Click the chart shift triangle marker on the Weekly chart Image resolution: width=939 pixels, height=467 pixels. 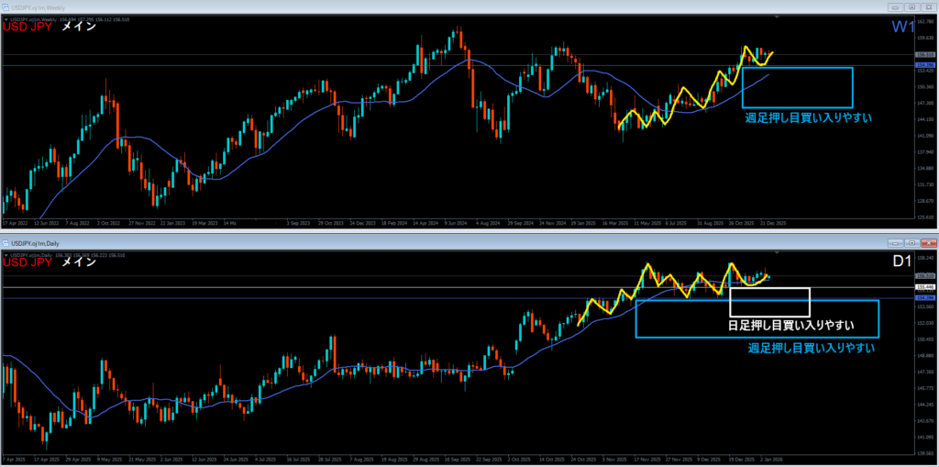click(777, 17)
